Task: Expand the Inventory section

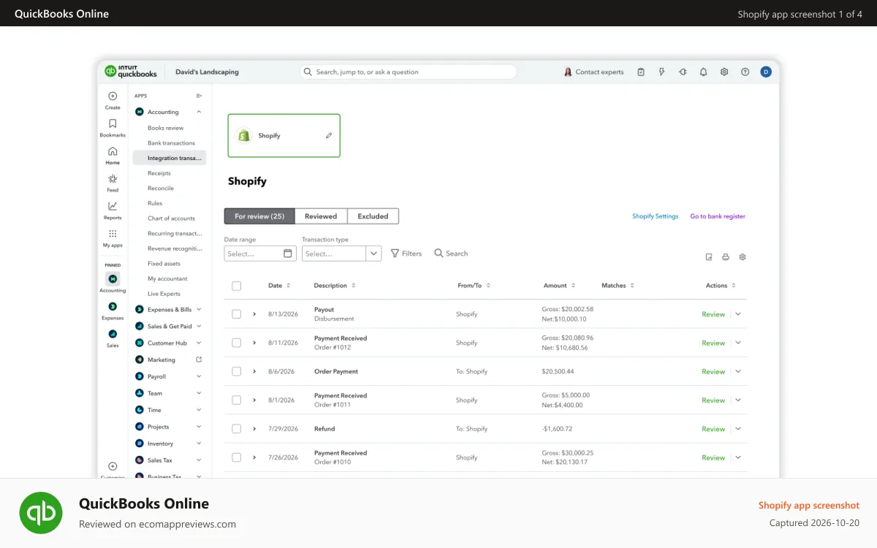Action: click(199, 444)
